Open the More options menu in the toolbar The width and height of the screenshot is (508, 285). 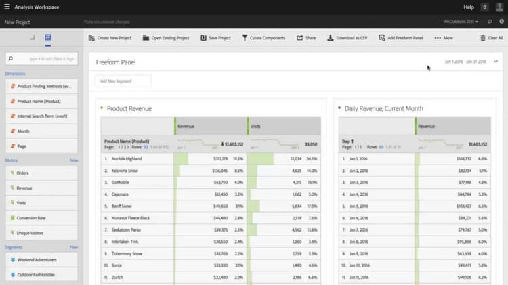(444, 38)
